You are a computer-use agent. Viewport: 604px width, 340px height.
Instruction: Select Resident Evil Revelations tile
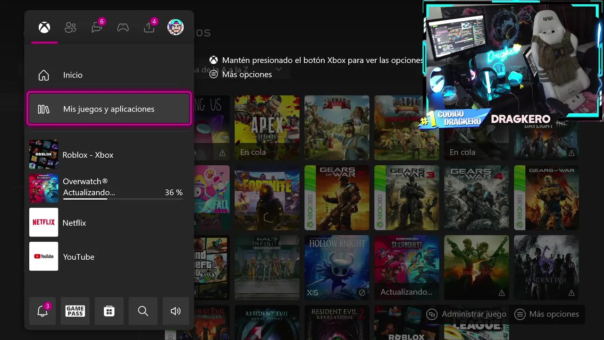tap(267, 323)
